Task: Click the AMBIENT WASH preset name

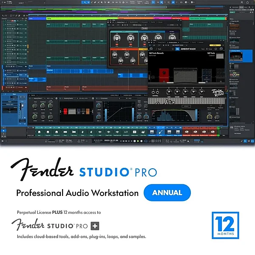Action: click(x=188, y=49)
